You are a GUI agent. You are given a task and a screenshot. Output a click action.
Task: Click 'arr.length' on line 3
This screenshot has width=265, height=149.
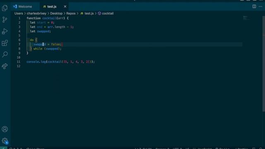(x=56, y=27)
